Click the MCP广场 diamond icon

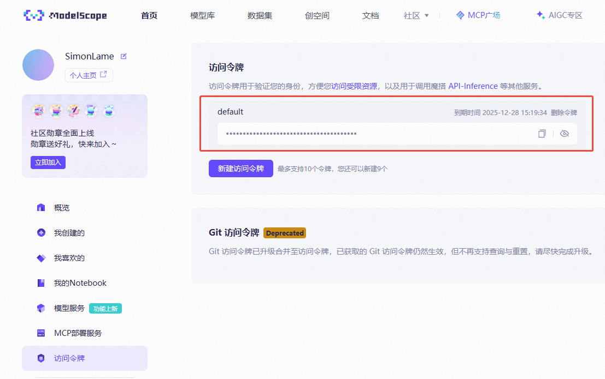pyautogui.click(x=459, y=15)
